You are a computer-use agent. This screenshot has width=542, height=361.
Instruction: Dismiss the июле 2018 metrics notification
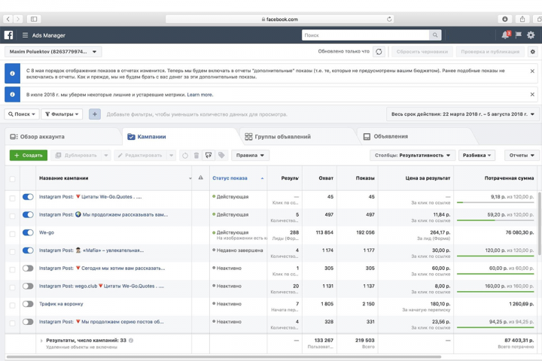click(x=532, y=94)
